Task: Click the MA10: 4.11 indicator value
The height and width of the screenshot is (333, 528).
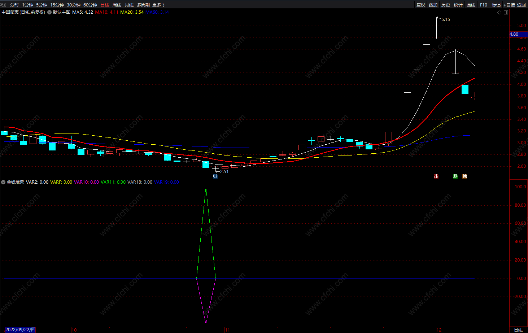Action: 106,12
